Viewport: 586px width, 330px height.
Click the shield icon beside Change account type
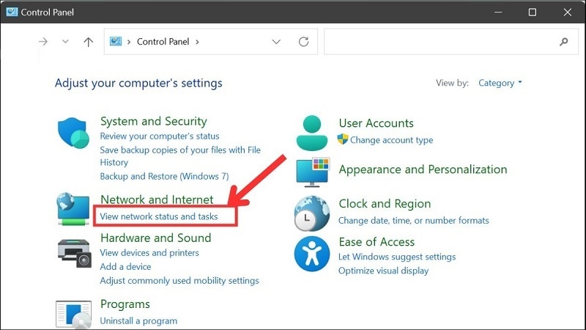(x=342, y=139)
